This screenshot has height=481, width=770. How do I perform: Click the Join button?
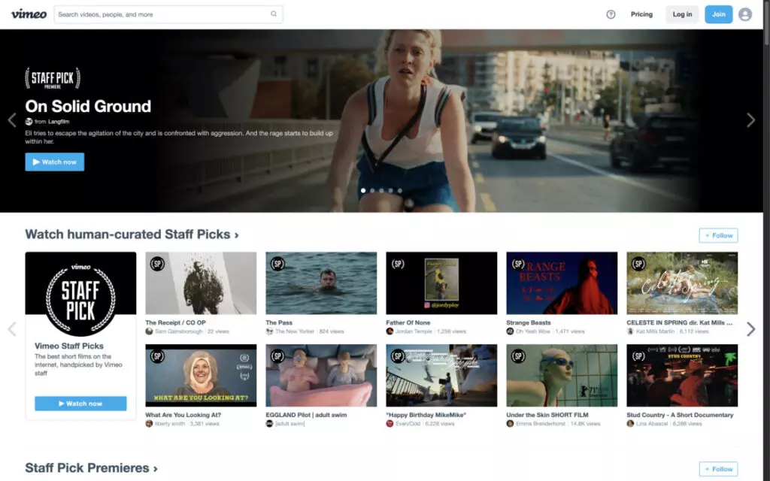(x=718, y=14)
